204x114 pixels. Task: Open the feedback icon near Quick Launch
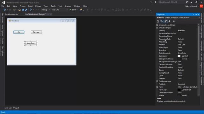click(x=156, y=2)
